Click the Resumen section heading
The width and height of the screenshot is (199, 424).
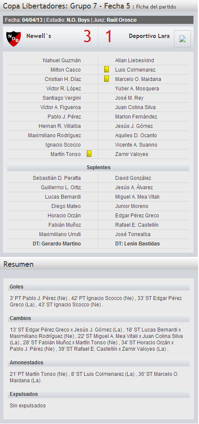click(18, 264)
